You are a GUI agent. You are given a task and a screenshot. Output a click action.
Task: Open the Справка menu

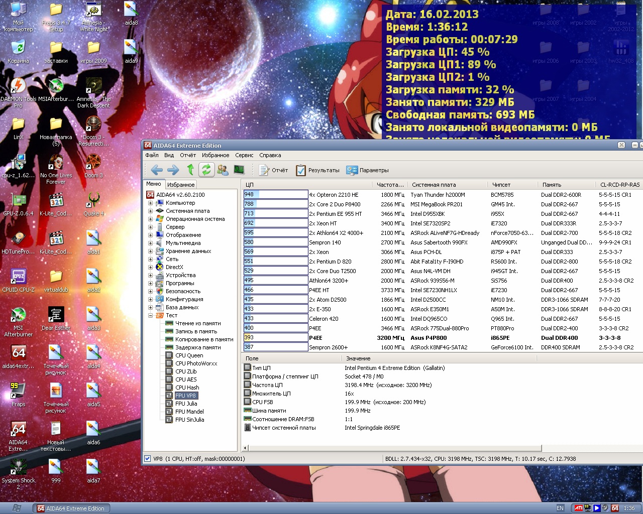pos(270,155)
